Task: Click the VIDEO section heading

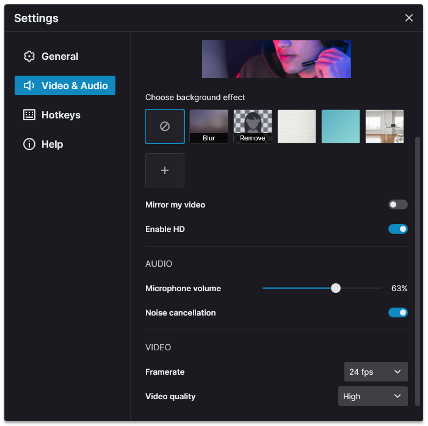Action: coord(158,347)
